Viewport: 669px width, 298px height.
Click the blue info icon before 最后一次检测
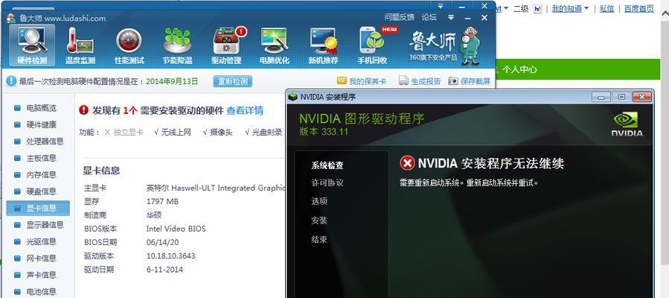pos(11,81)
